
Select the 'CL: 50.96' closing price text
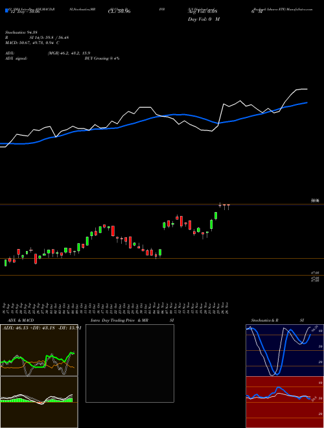(119, 12)
